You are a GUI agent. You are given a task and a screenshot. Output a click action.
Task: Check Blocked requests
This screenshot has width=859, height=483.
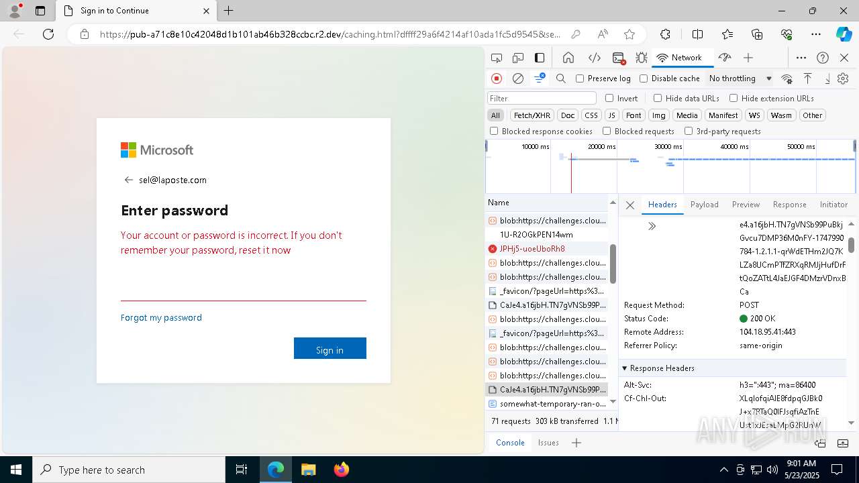tap(607, 131)
